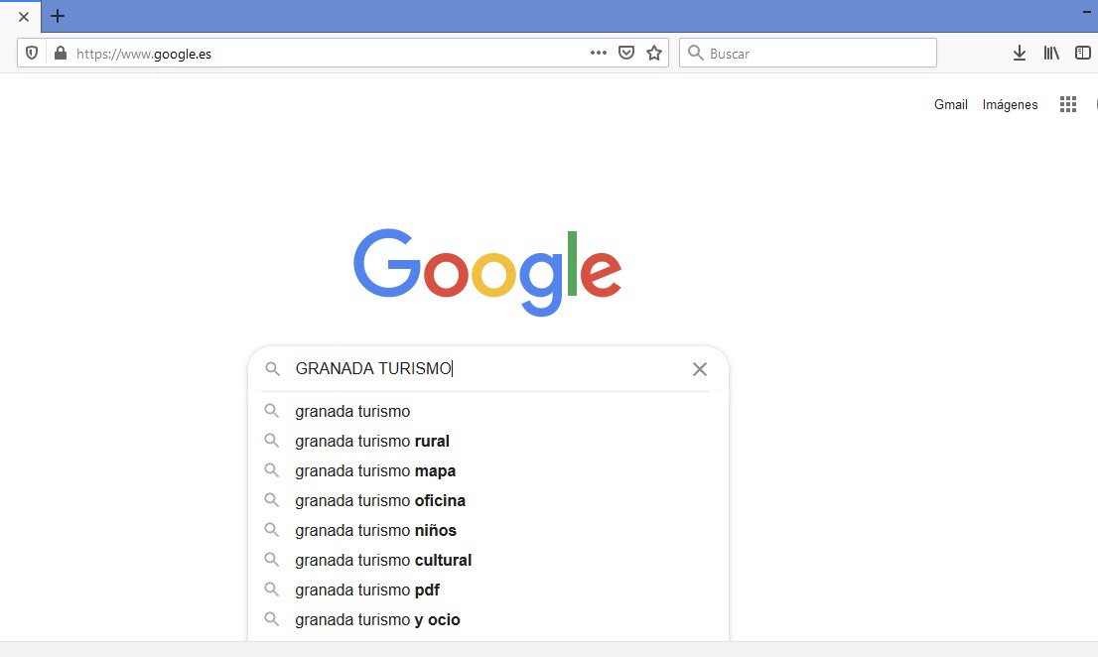
Task: Bookmark this page with star icon
Action: 654,53
